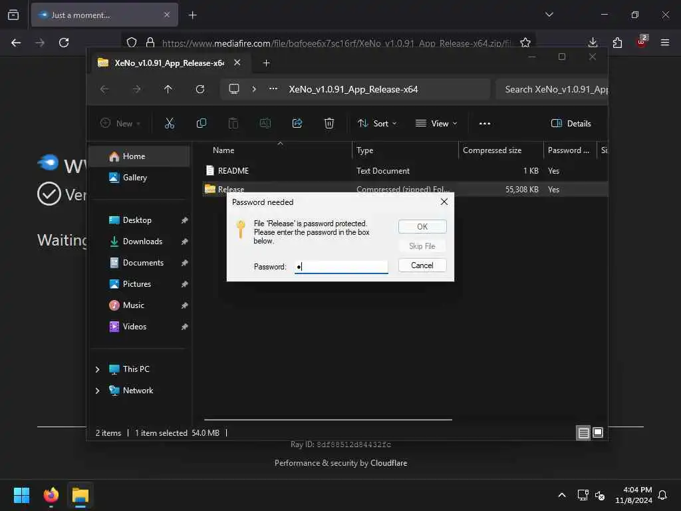Click the Search XeNo_v1.0.91_App box
This screenshot has width=681, height=511.
point(552,89)
